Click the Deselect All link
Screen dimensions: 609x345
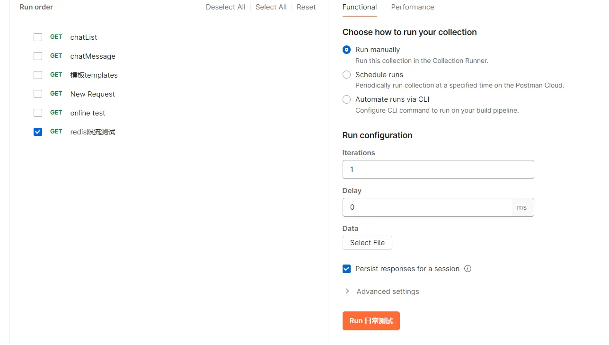[225, 7]
